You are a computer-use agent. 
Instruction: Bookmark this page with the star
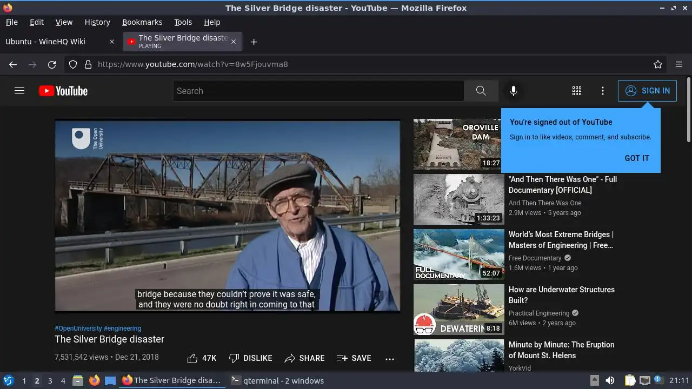coord(658,64)
